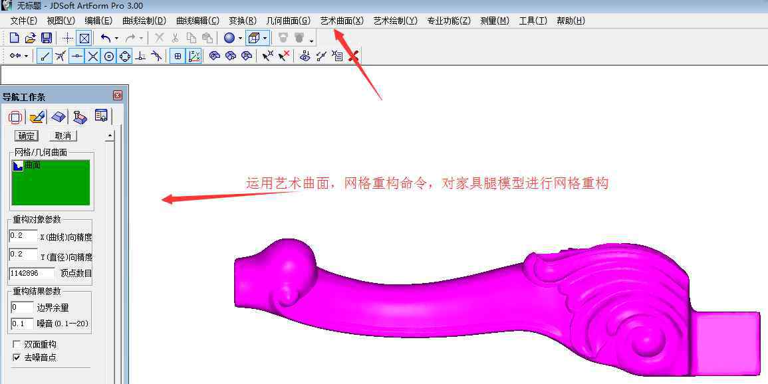Open the 几何曲面(G) menu
Image resolution: width=768 pixels, height=384 pixels.
pyautogui.click(x=288, y=21)
